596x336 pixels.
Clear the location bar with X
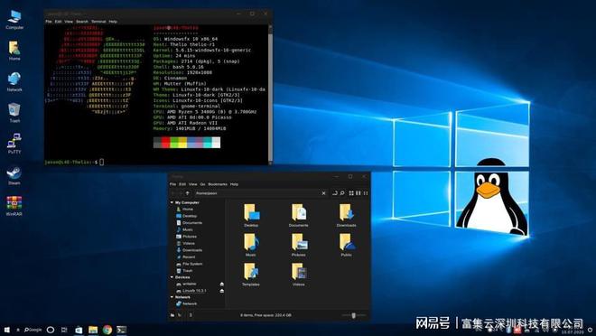323,193
